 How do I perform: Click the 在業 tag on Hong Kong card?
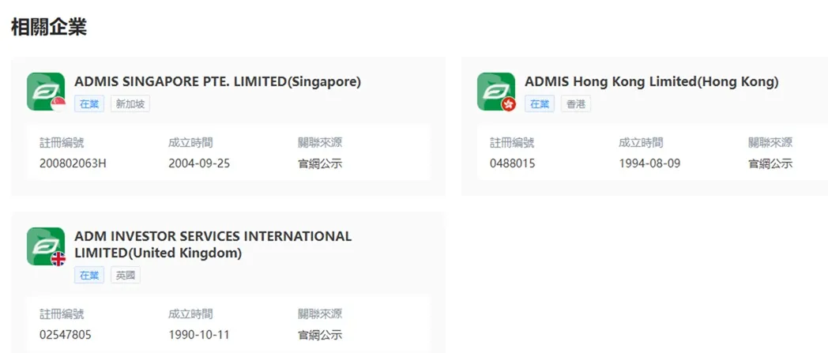540,104
